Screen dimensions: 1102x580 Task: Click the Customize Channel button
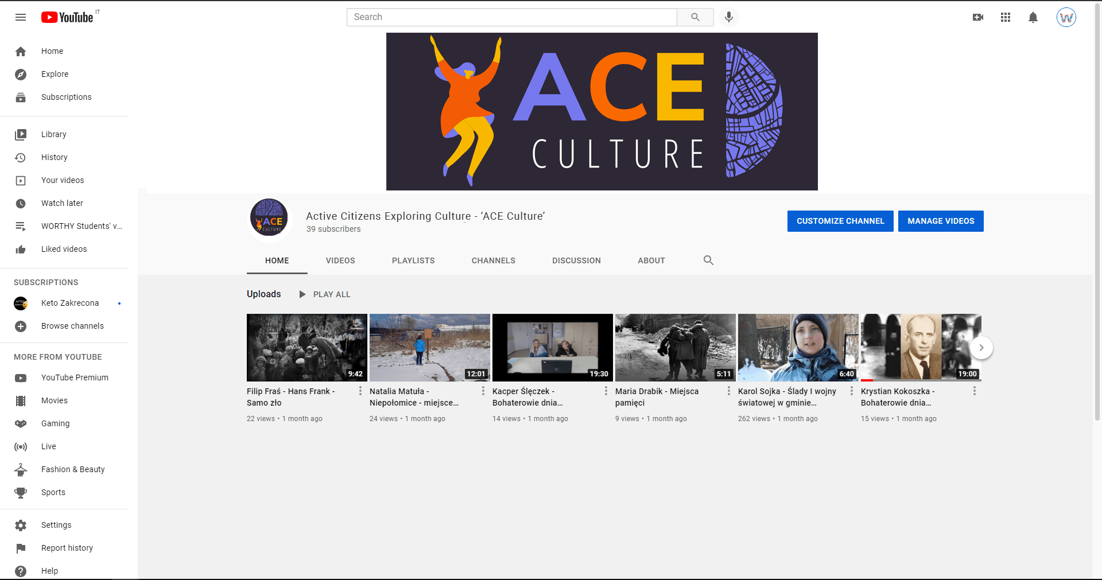pos(840,221)
